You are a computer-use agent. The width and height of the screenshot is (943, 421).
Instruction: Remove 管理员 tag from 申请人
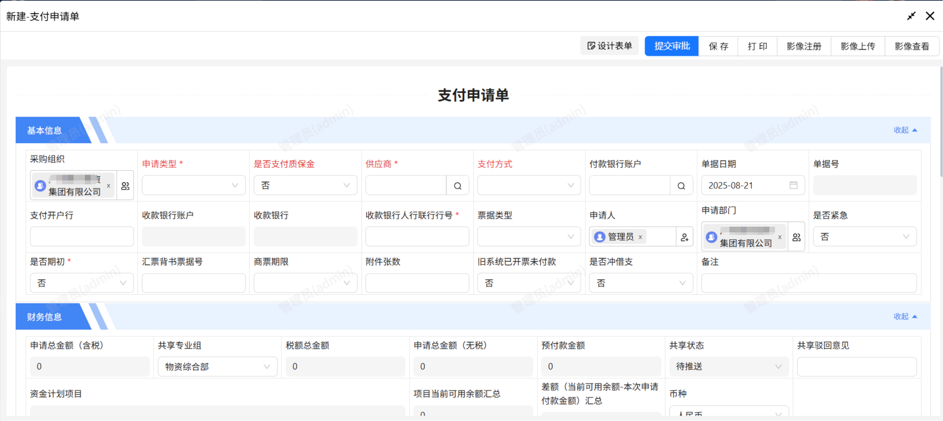click(x=640, y=237)
